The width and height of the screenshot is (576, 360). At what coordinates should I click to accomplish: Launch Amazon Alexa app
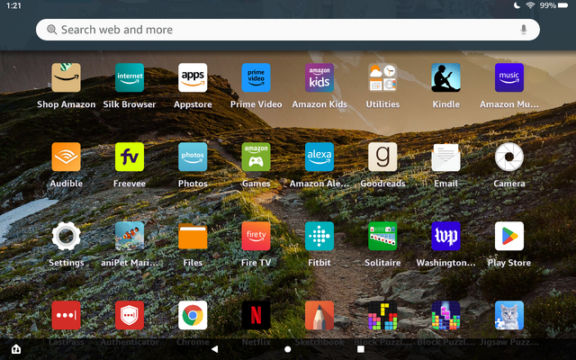click(x=319, y=157)
